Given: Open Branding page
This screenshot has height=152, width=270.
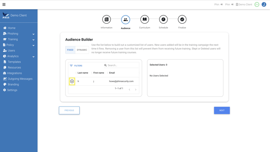Looking at the screenshot, I should click(11, 84).
